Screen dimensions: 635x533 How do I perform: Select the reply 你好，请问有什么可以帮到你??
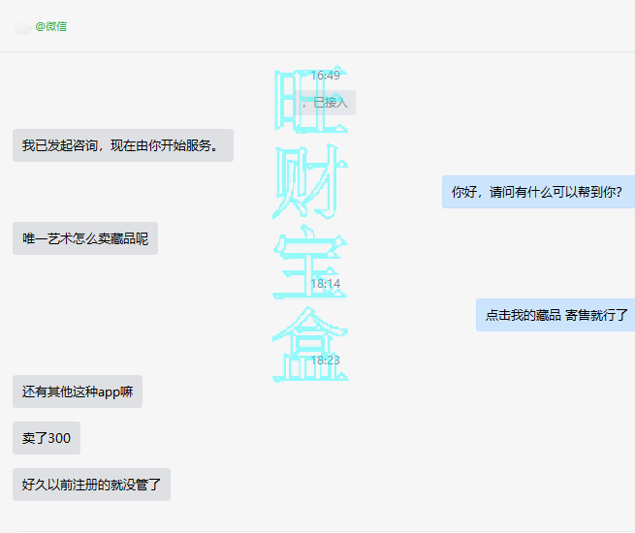[537, 192]
